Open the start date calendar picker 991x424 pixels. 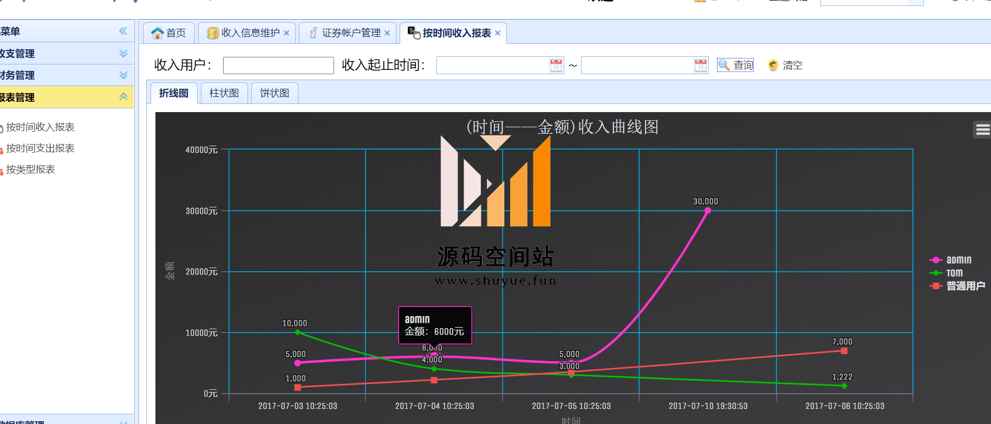[556, 66]
